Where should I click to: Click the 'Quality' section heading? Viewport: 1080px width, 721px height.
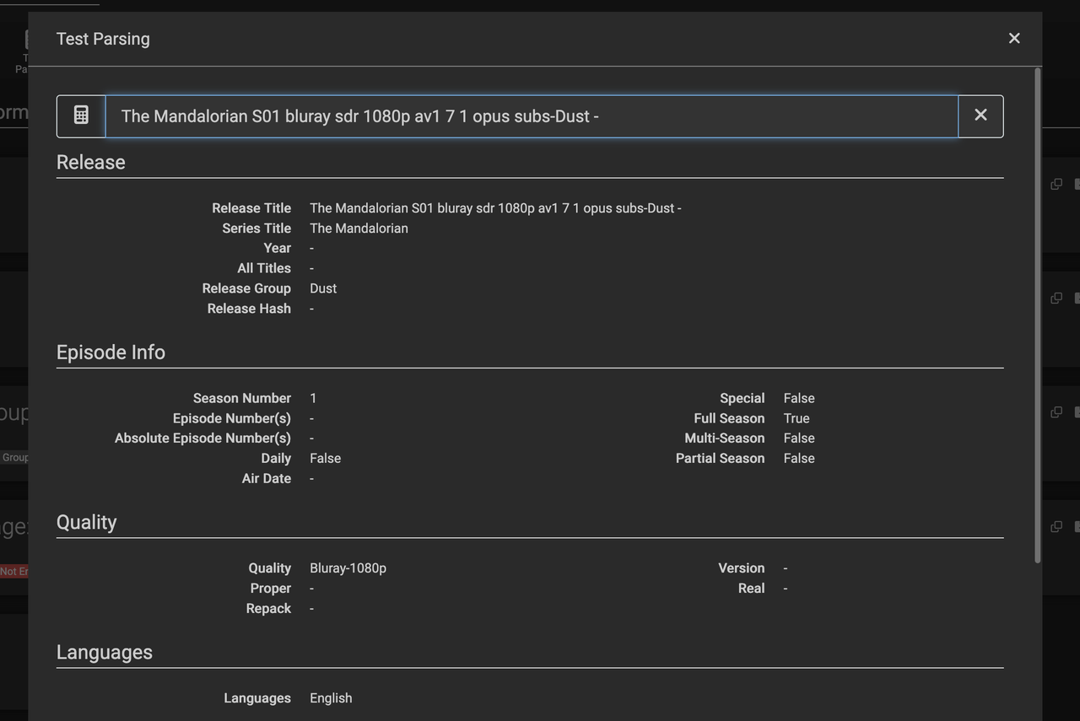[x=86, y=523]
